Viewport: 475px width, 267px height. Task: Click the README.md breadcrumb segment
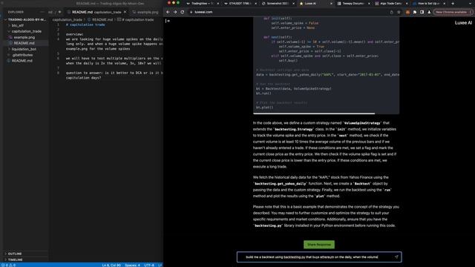tap(102, 20)
